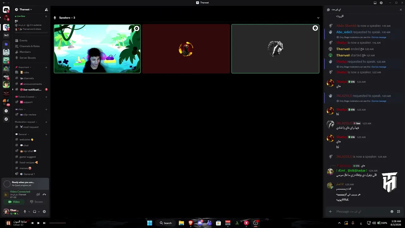
Task: Collapse the clips category
Action: (20, 109)
